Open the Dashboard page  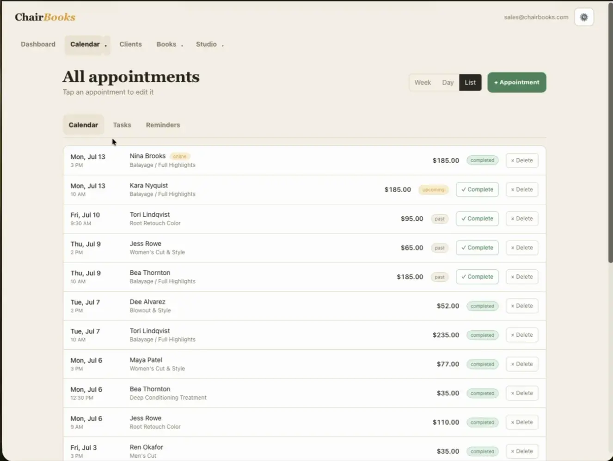point(38,44)
